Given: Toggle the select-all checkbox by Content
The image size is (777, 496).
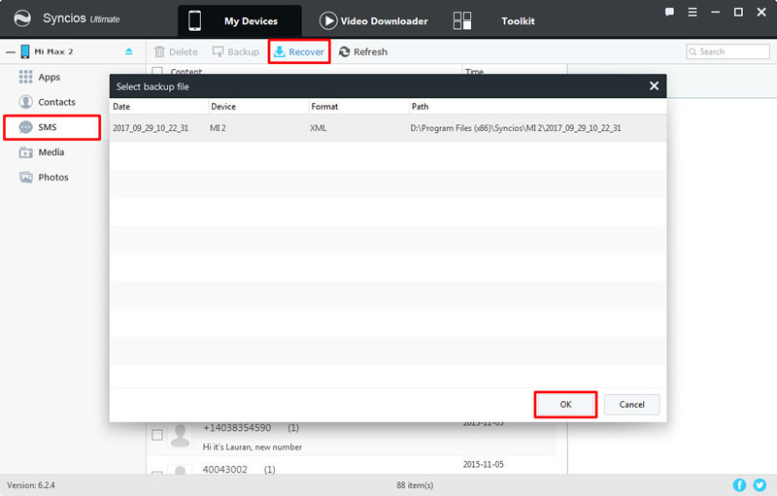Looking at the screenshot, I should tap(157, 72).
